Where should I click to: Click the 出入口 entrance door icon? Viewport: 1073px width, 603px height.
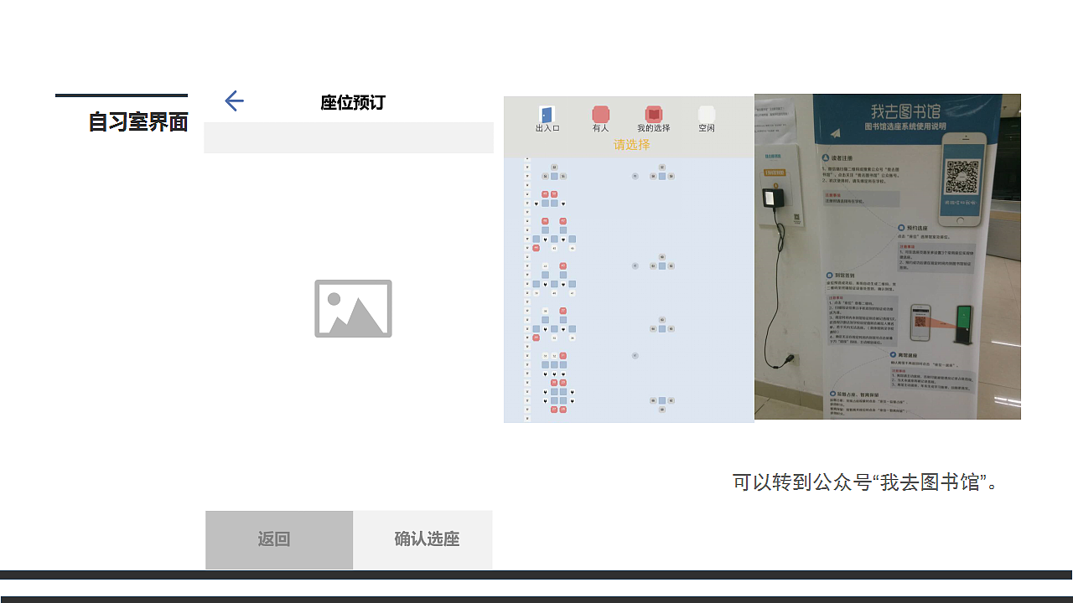[547, 112]
